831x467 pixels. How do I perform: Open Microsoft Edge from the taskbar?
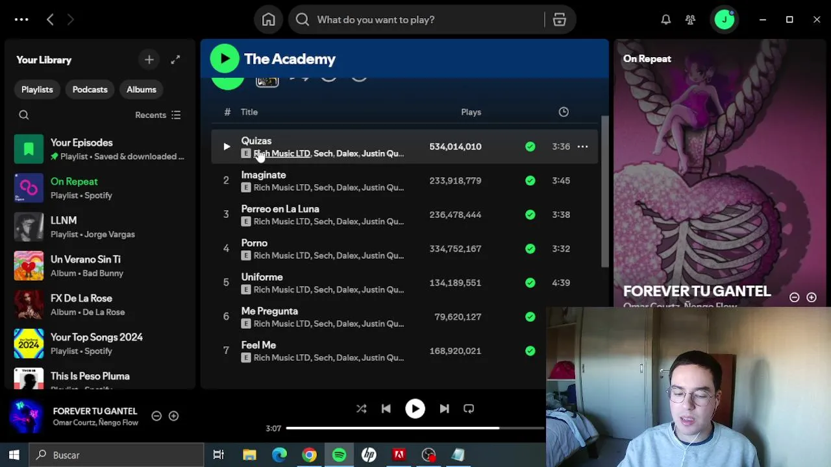[279, 455]
